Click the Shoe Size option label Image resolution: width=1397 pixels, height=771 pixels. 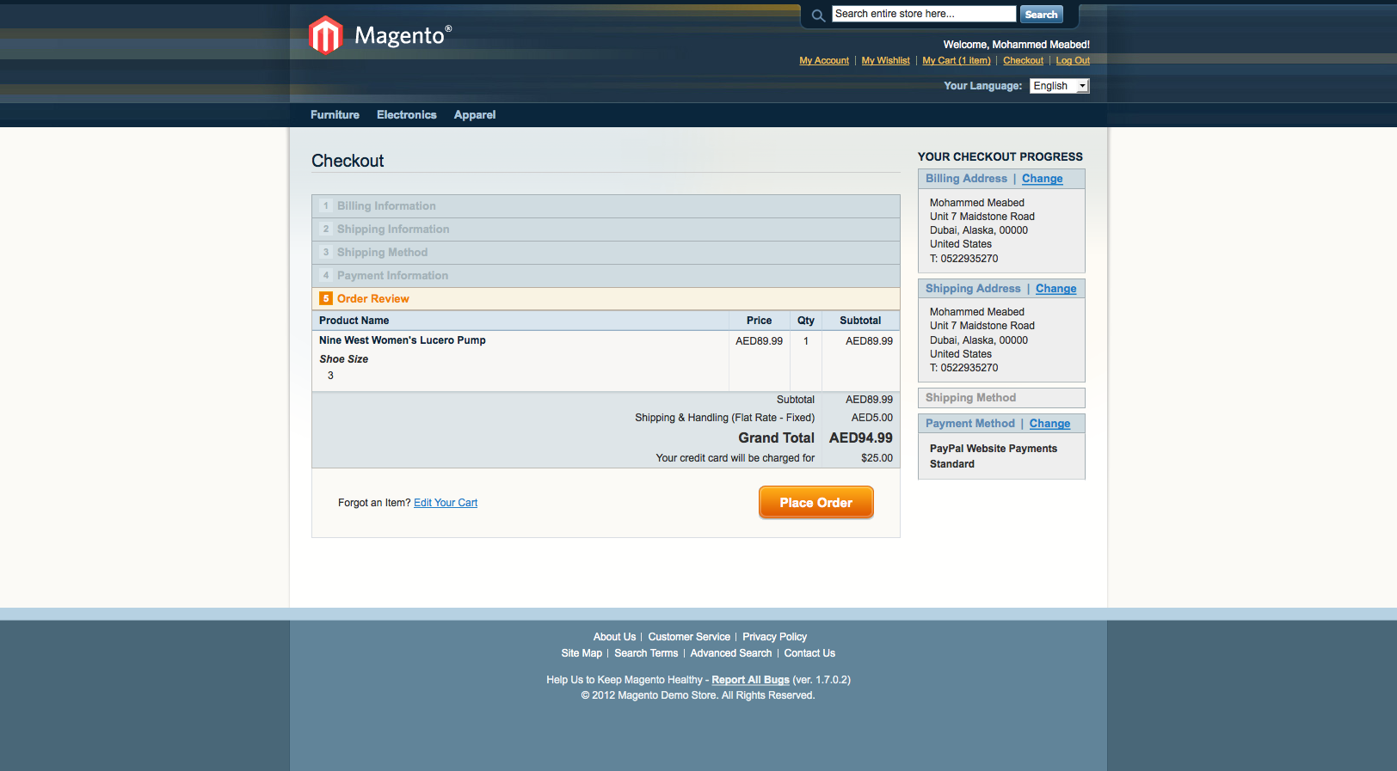[x=343, y=359]
